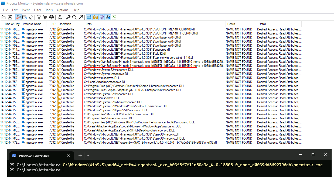334x177 pixels.
Task: Select the Eclipse Adoptium jdk mscorsvc.DLL path
Action: click(x=133, y=90)
